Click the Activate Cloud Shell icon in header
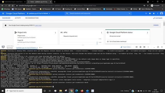This screenshot has width=165, height=93. [146, 13]
